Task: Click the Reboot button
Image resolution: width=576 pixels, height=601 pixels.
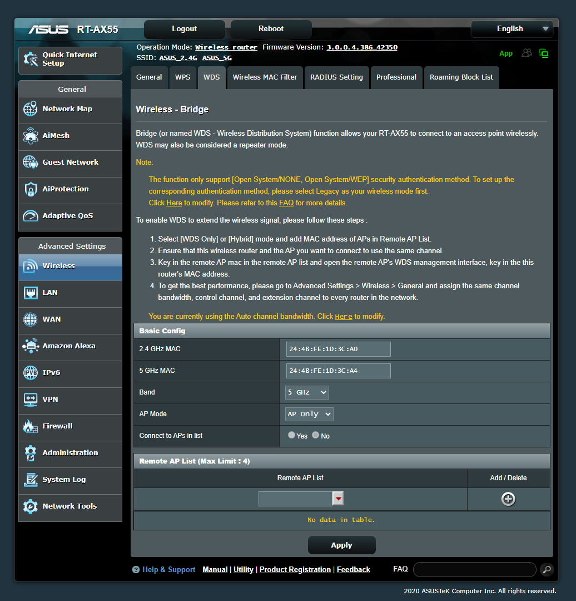Action: [271, 29]
